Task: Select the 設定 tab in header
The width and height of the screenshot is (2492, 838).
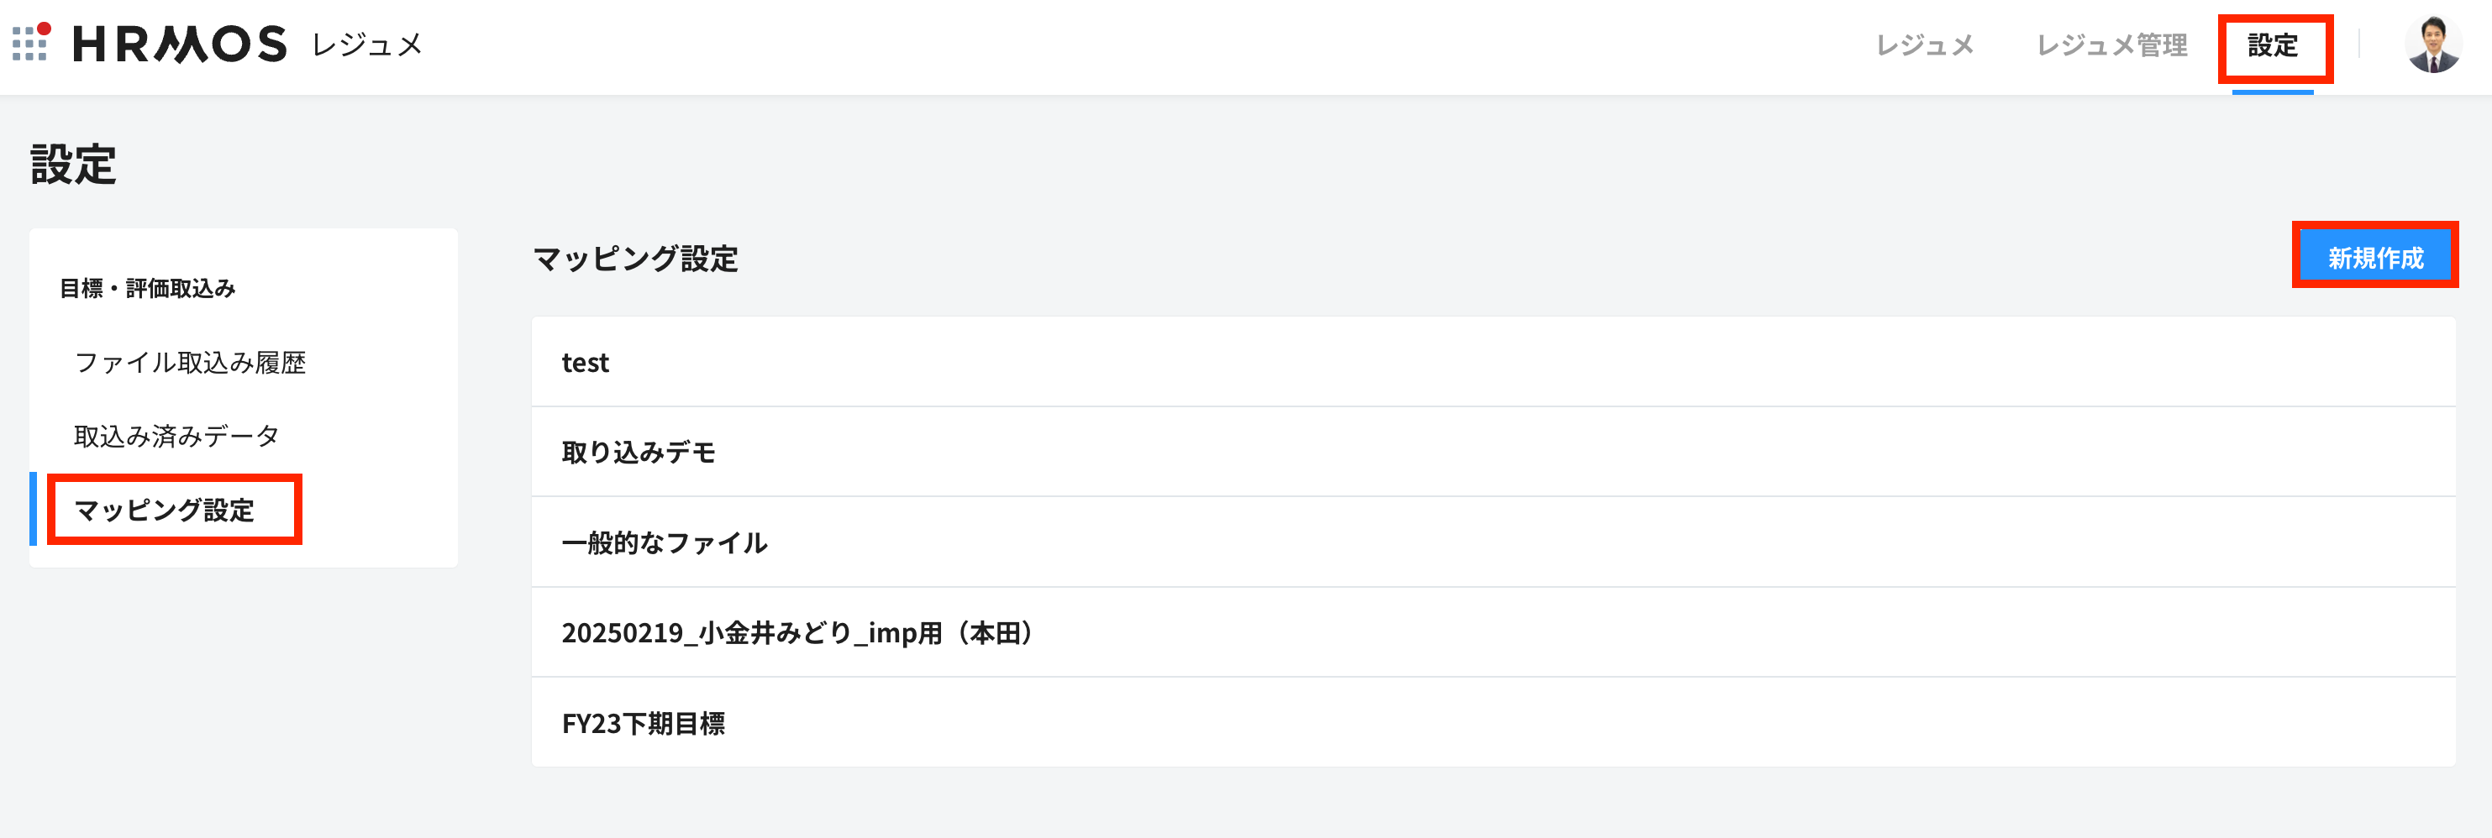Action: point(2273,45)
